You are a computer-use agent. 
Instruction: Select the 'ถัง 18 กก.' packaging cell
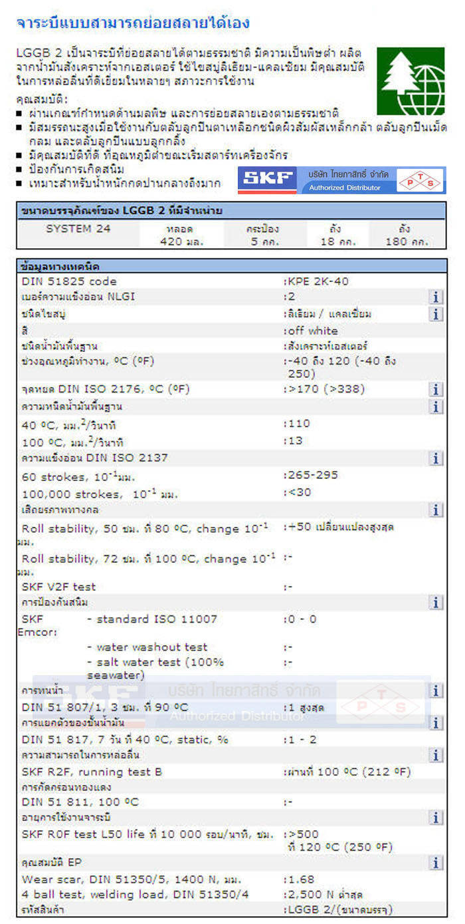[338, 235]
